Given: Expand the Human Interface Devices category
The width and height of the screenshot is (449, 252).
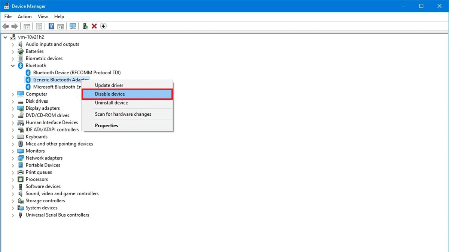Looking at the screenshot, I should (13, 122).
